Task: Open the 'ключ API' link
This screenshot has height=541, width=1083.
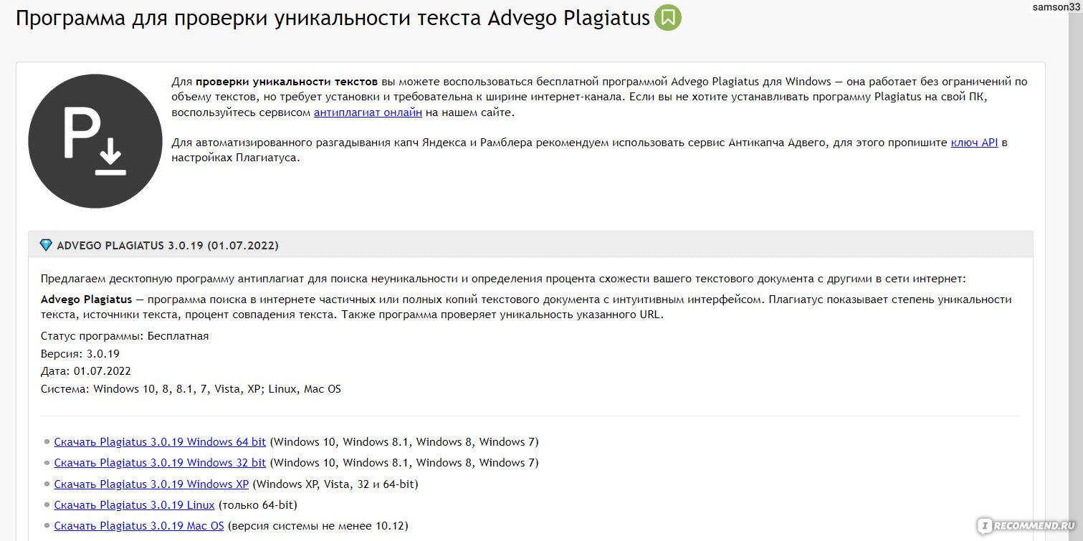Action: tap(974, 143)
